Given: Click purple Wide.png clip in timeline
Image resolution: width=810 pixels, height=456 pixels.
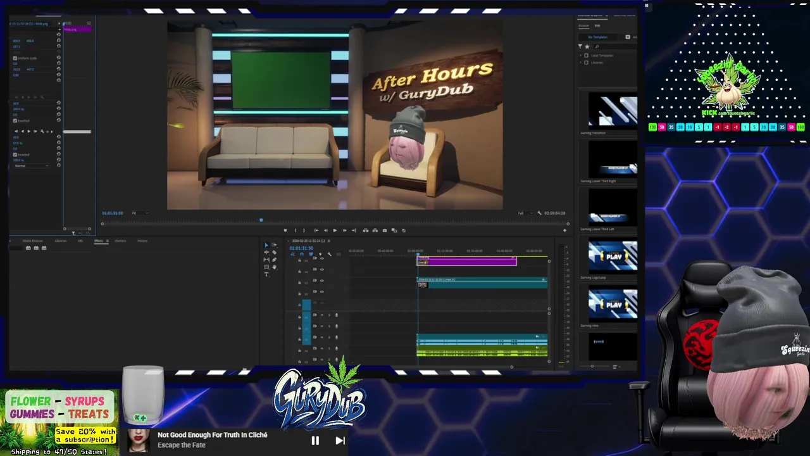Looking at the screenshot, I should [467, 261].
